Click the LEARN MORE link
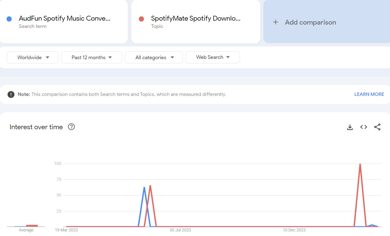Viewport: 390px width, 236px height. [369, 94]
